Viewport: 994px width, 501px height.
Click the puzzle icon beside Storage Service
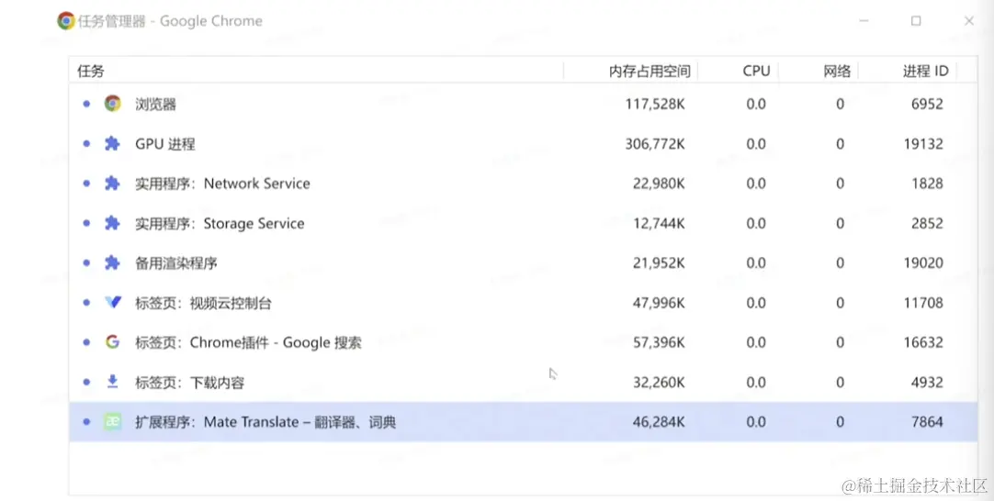click(112, 223)
